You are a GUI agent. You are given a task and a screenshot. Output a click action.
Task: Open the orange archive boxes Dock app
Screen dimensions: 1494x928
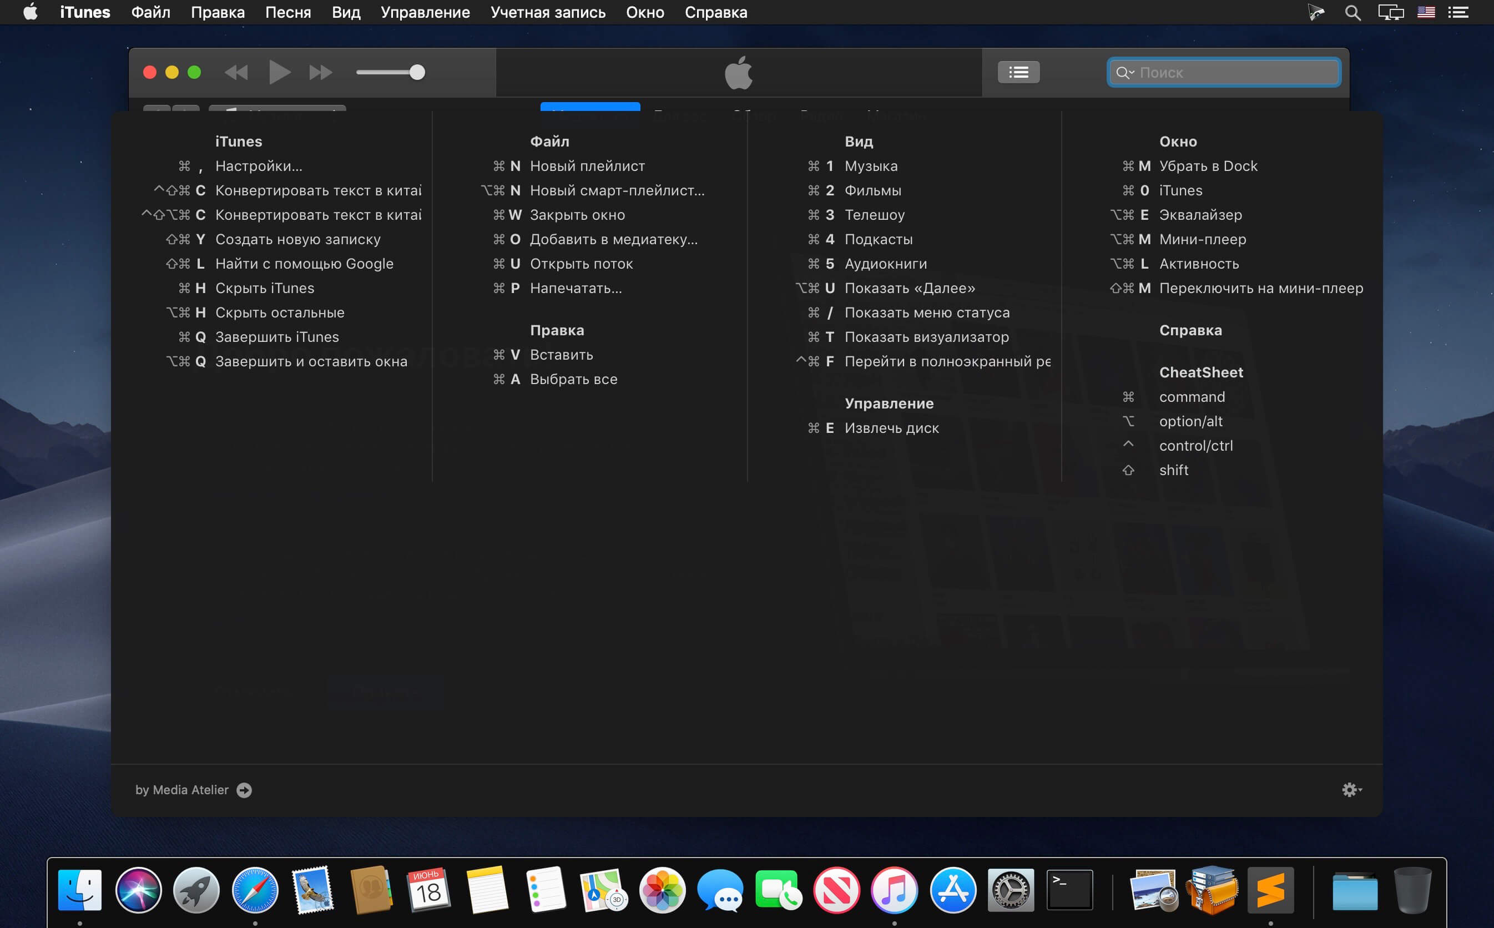(1212, 890)
